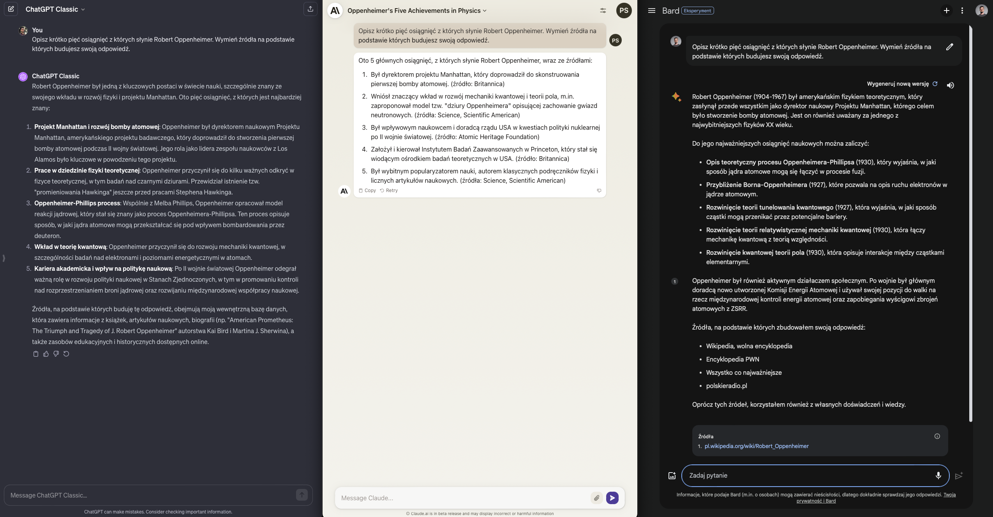Click thumbs down under ChatGPT answer
Image resolution: width=993 pixels, height=517 pixels.
pyautogui.click(x=56, y=354)
